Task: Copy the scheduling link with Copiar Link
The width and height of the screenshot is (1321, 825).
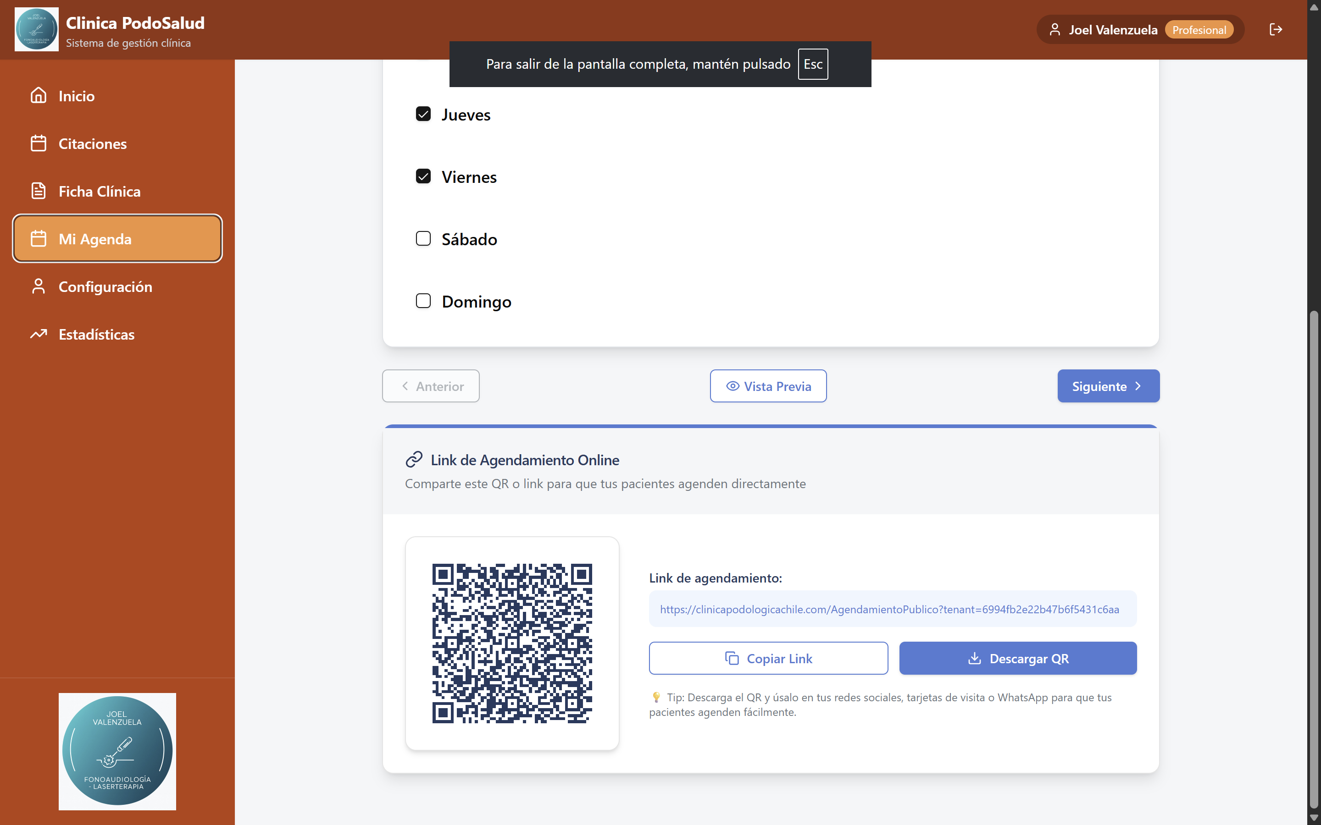Action: point(768,658)
